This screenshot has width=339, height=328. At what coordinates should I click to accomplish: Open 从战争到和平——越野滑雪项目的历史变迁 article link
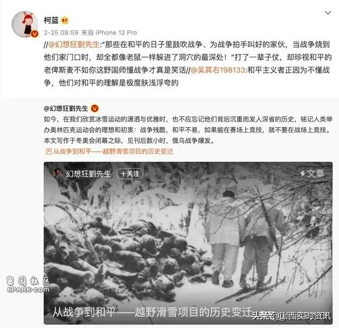tap(113, 152)
